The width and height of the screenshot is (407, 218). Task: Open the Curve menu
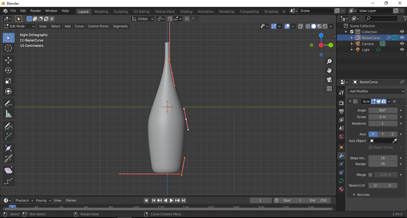pyautogui.click(x=79, y=26)
